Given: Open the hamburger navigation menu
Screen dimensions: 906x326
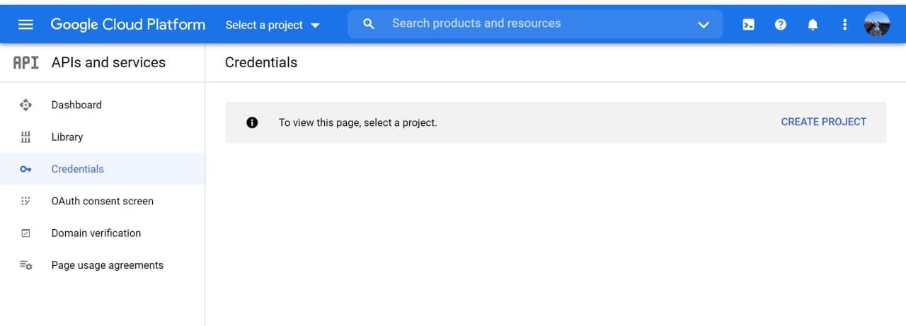Looking at the screenshot, I should (25, 25).
